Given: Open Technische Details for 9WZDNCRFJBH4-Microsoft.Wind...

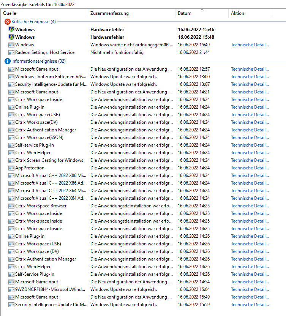Looking at the screenshot, I should (250, 289).
